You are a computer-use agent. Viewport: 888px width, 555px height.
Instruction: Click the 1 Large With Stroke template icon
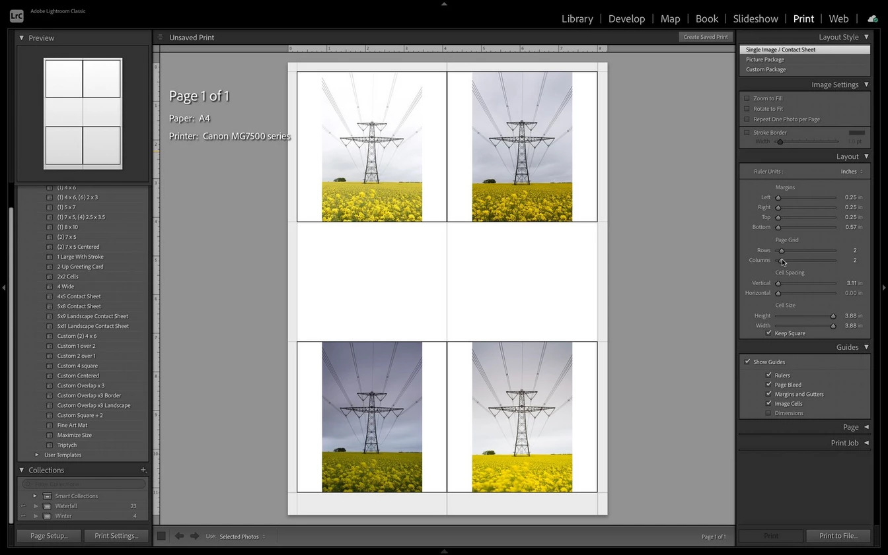[x=50, y=257]
